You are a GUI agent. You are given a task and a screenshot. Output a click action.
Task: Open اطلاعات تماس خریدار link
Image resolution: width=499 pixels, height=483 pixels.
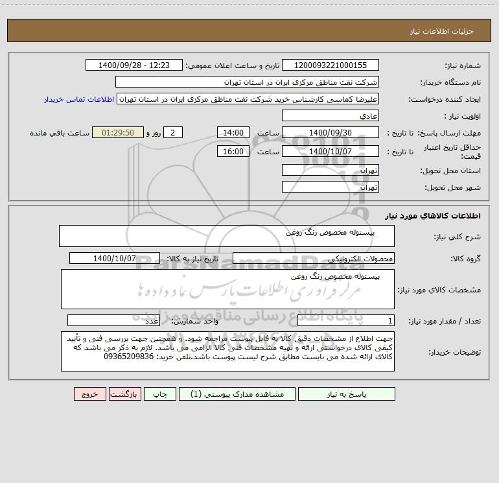79,99
